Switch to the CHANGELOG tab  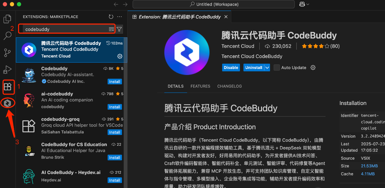(230, 86)
